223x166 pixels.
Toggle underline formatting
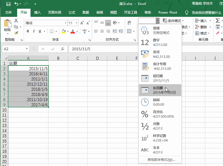click(40, 31)
